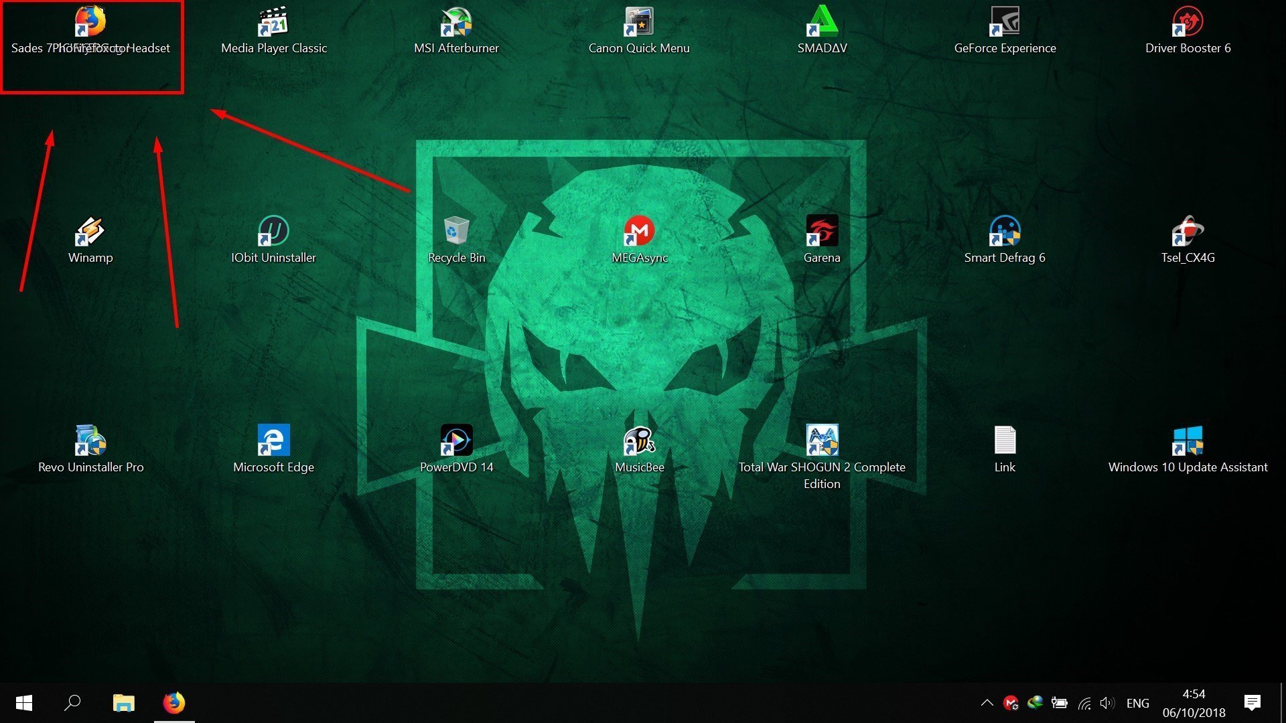Open File Explorer from the taskbar
Viewport: 1286px width, 723px height.
(x=123, y=703)
